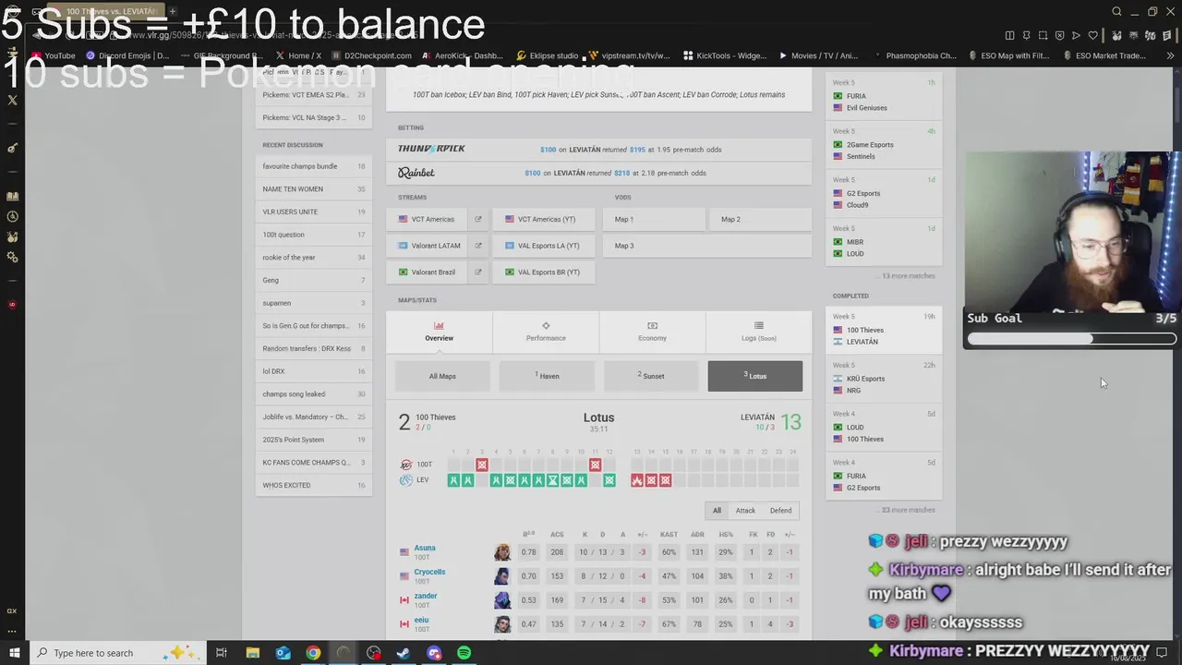The image size is (1182, 665).
Task: Open Discord from the taskbar
Action: pyautogui.click(x=434, y=653)
